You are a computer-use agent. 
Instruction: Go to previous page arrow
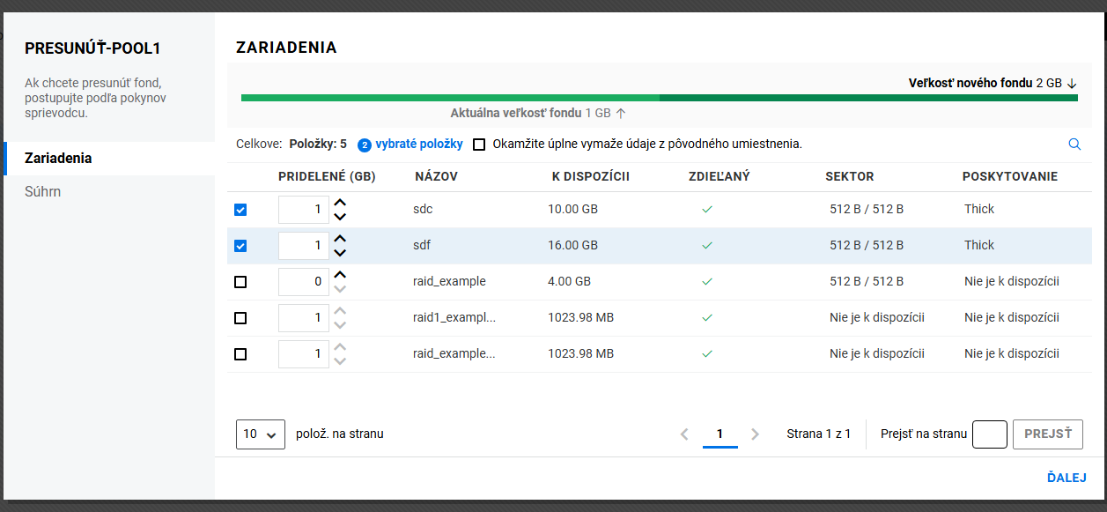684,434
